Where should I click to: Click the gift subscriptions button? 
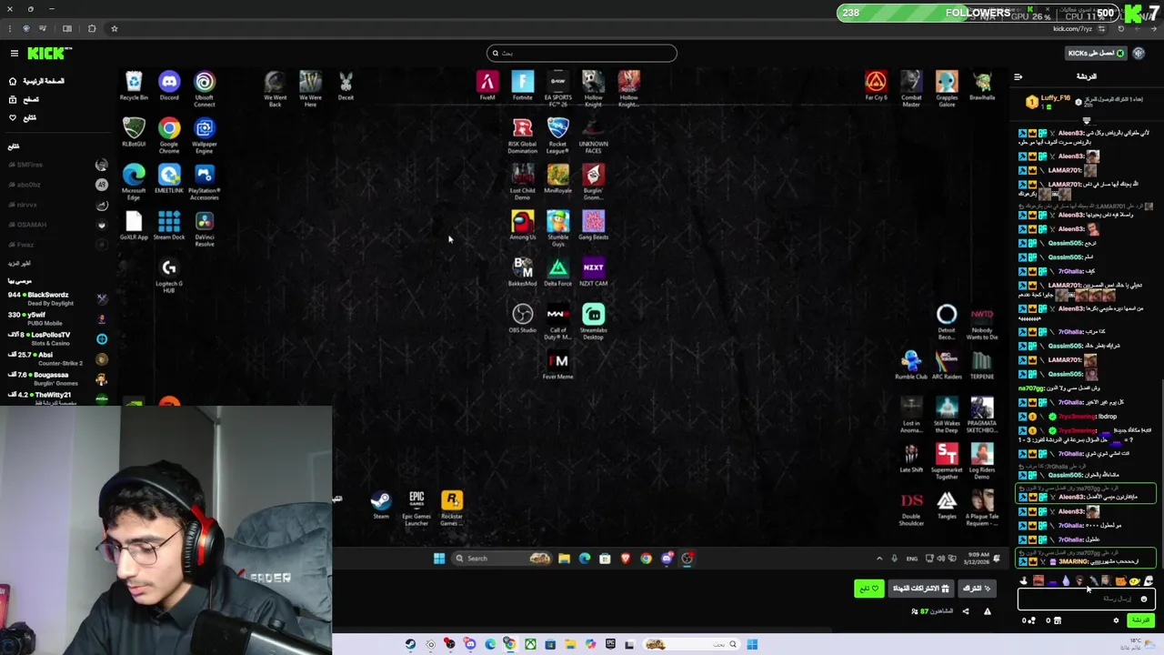point(920,589)
